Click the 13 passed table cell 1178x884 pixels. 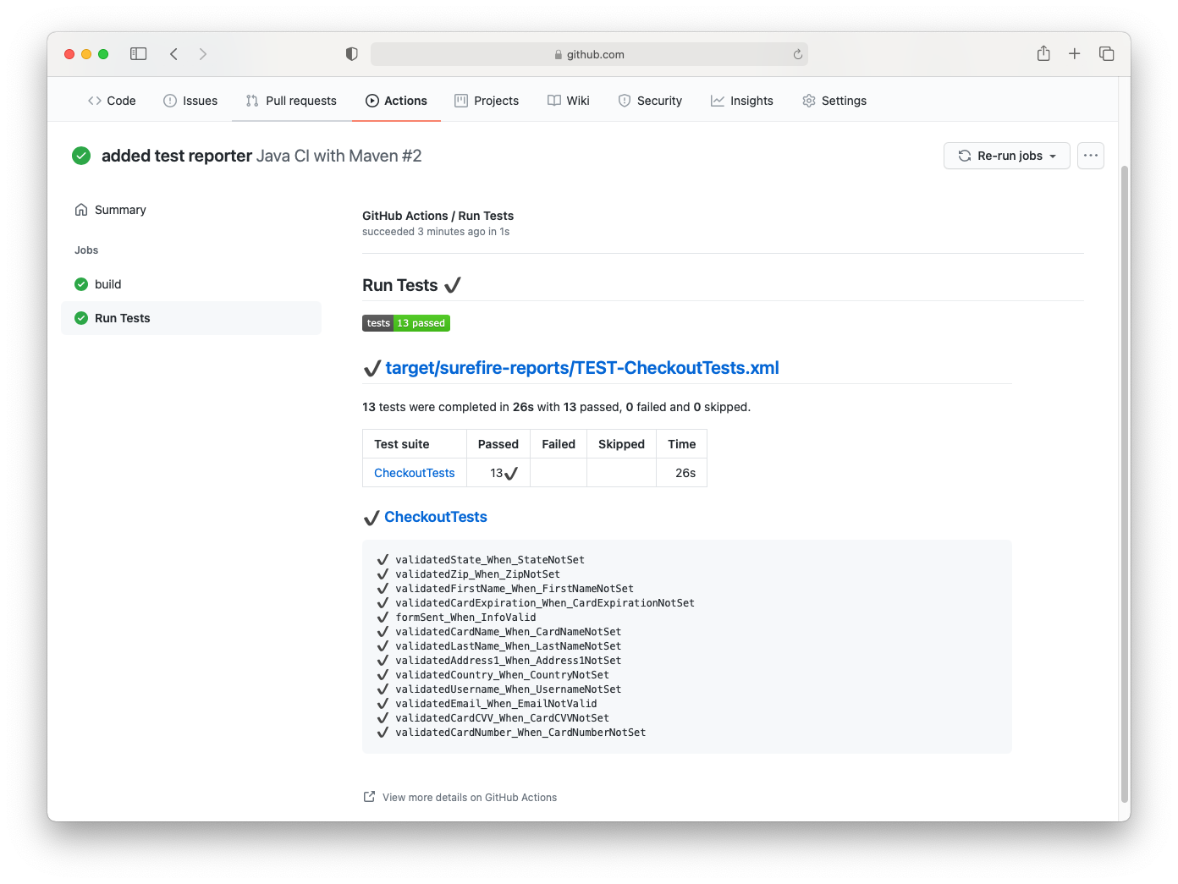(x=498, y=473)
